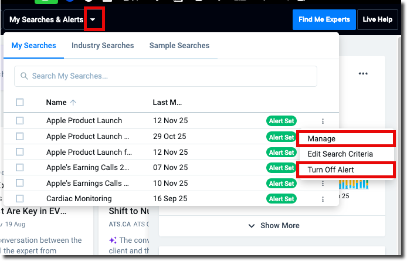Click the Name column sort arrow

coord(73,103)
